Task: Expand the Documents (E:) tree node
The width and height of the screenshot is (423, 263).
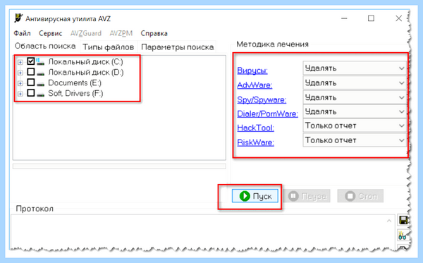Action: 20,83
